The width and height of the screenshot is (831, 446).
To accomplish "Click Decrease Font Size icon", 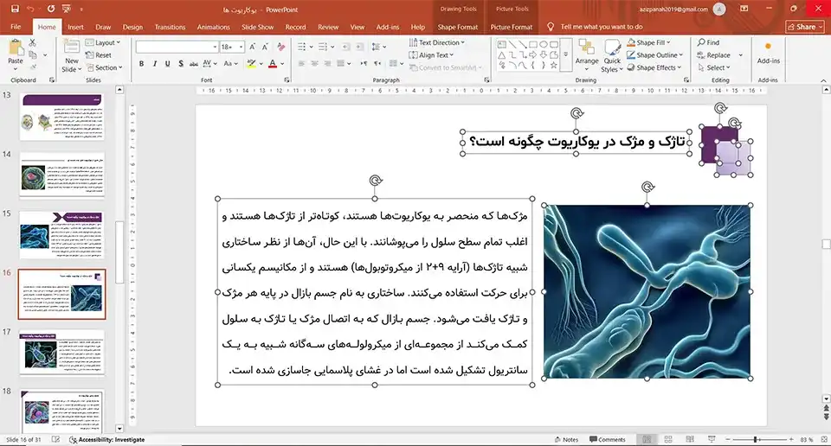I will coord(265,47).
